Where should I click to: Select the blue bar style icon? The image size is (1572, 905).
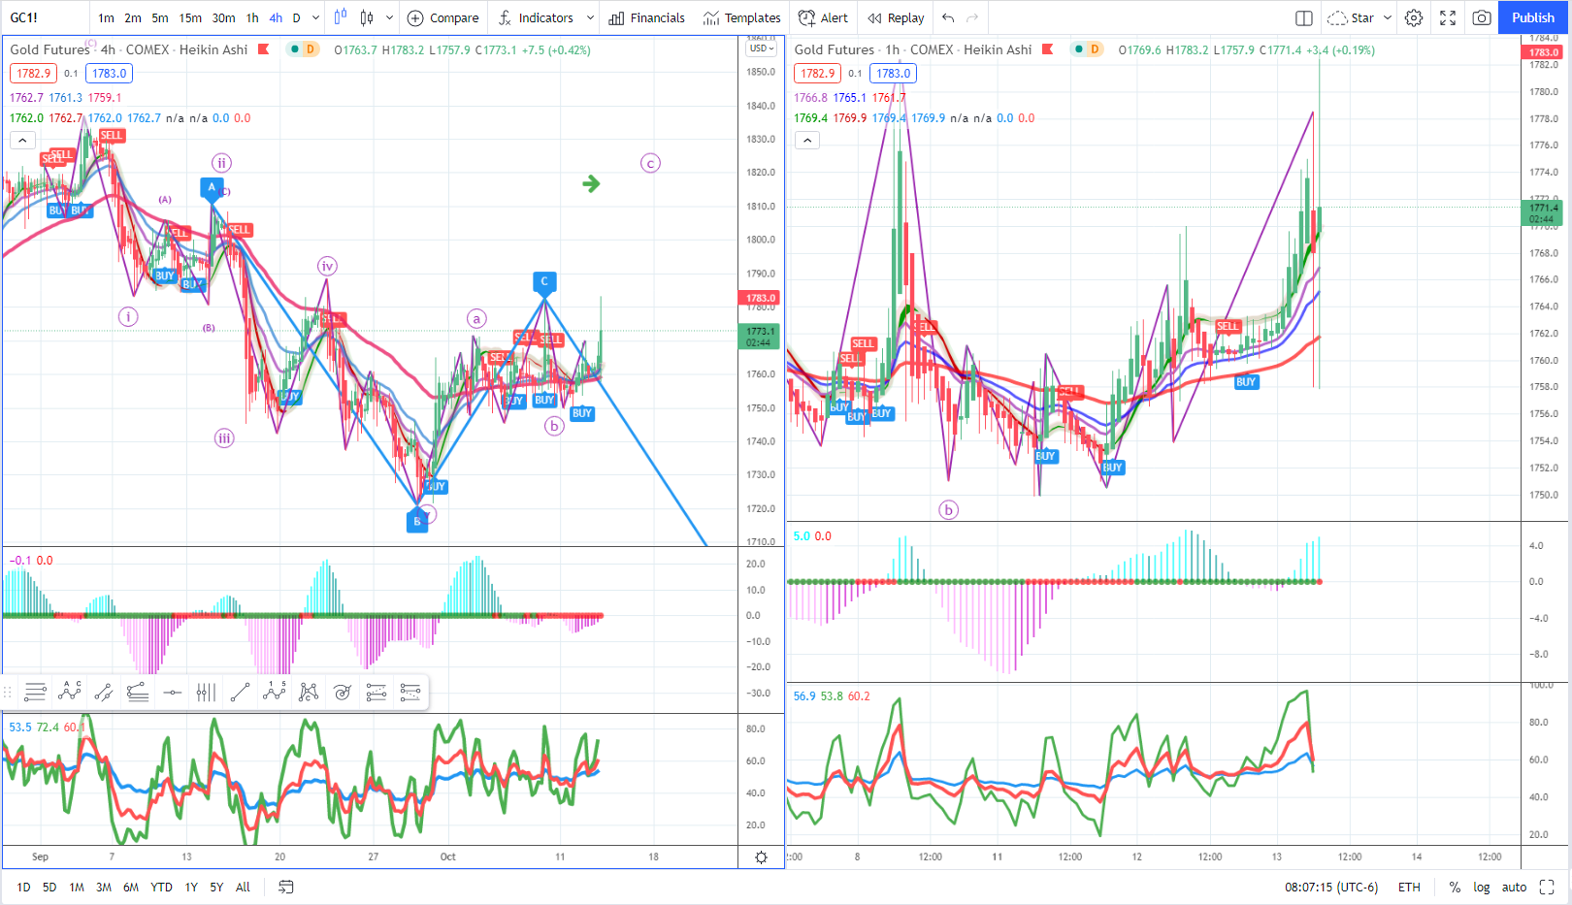pos(340,17)
